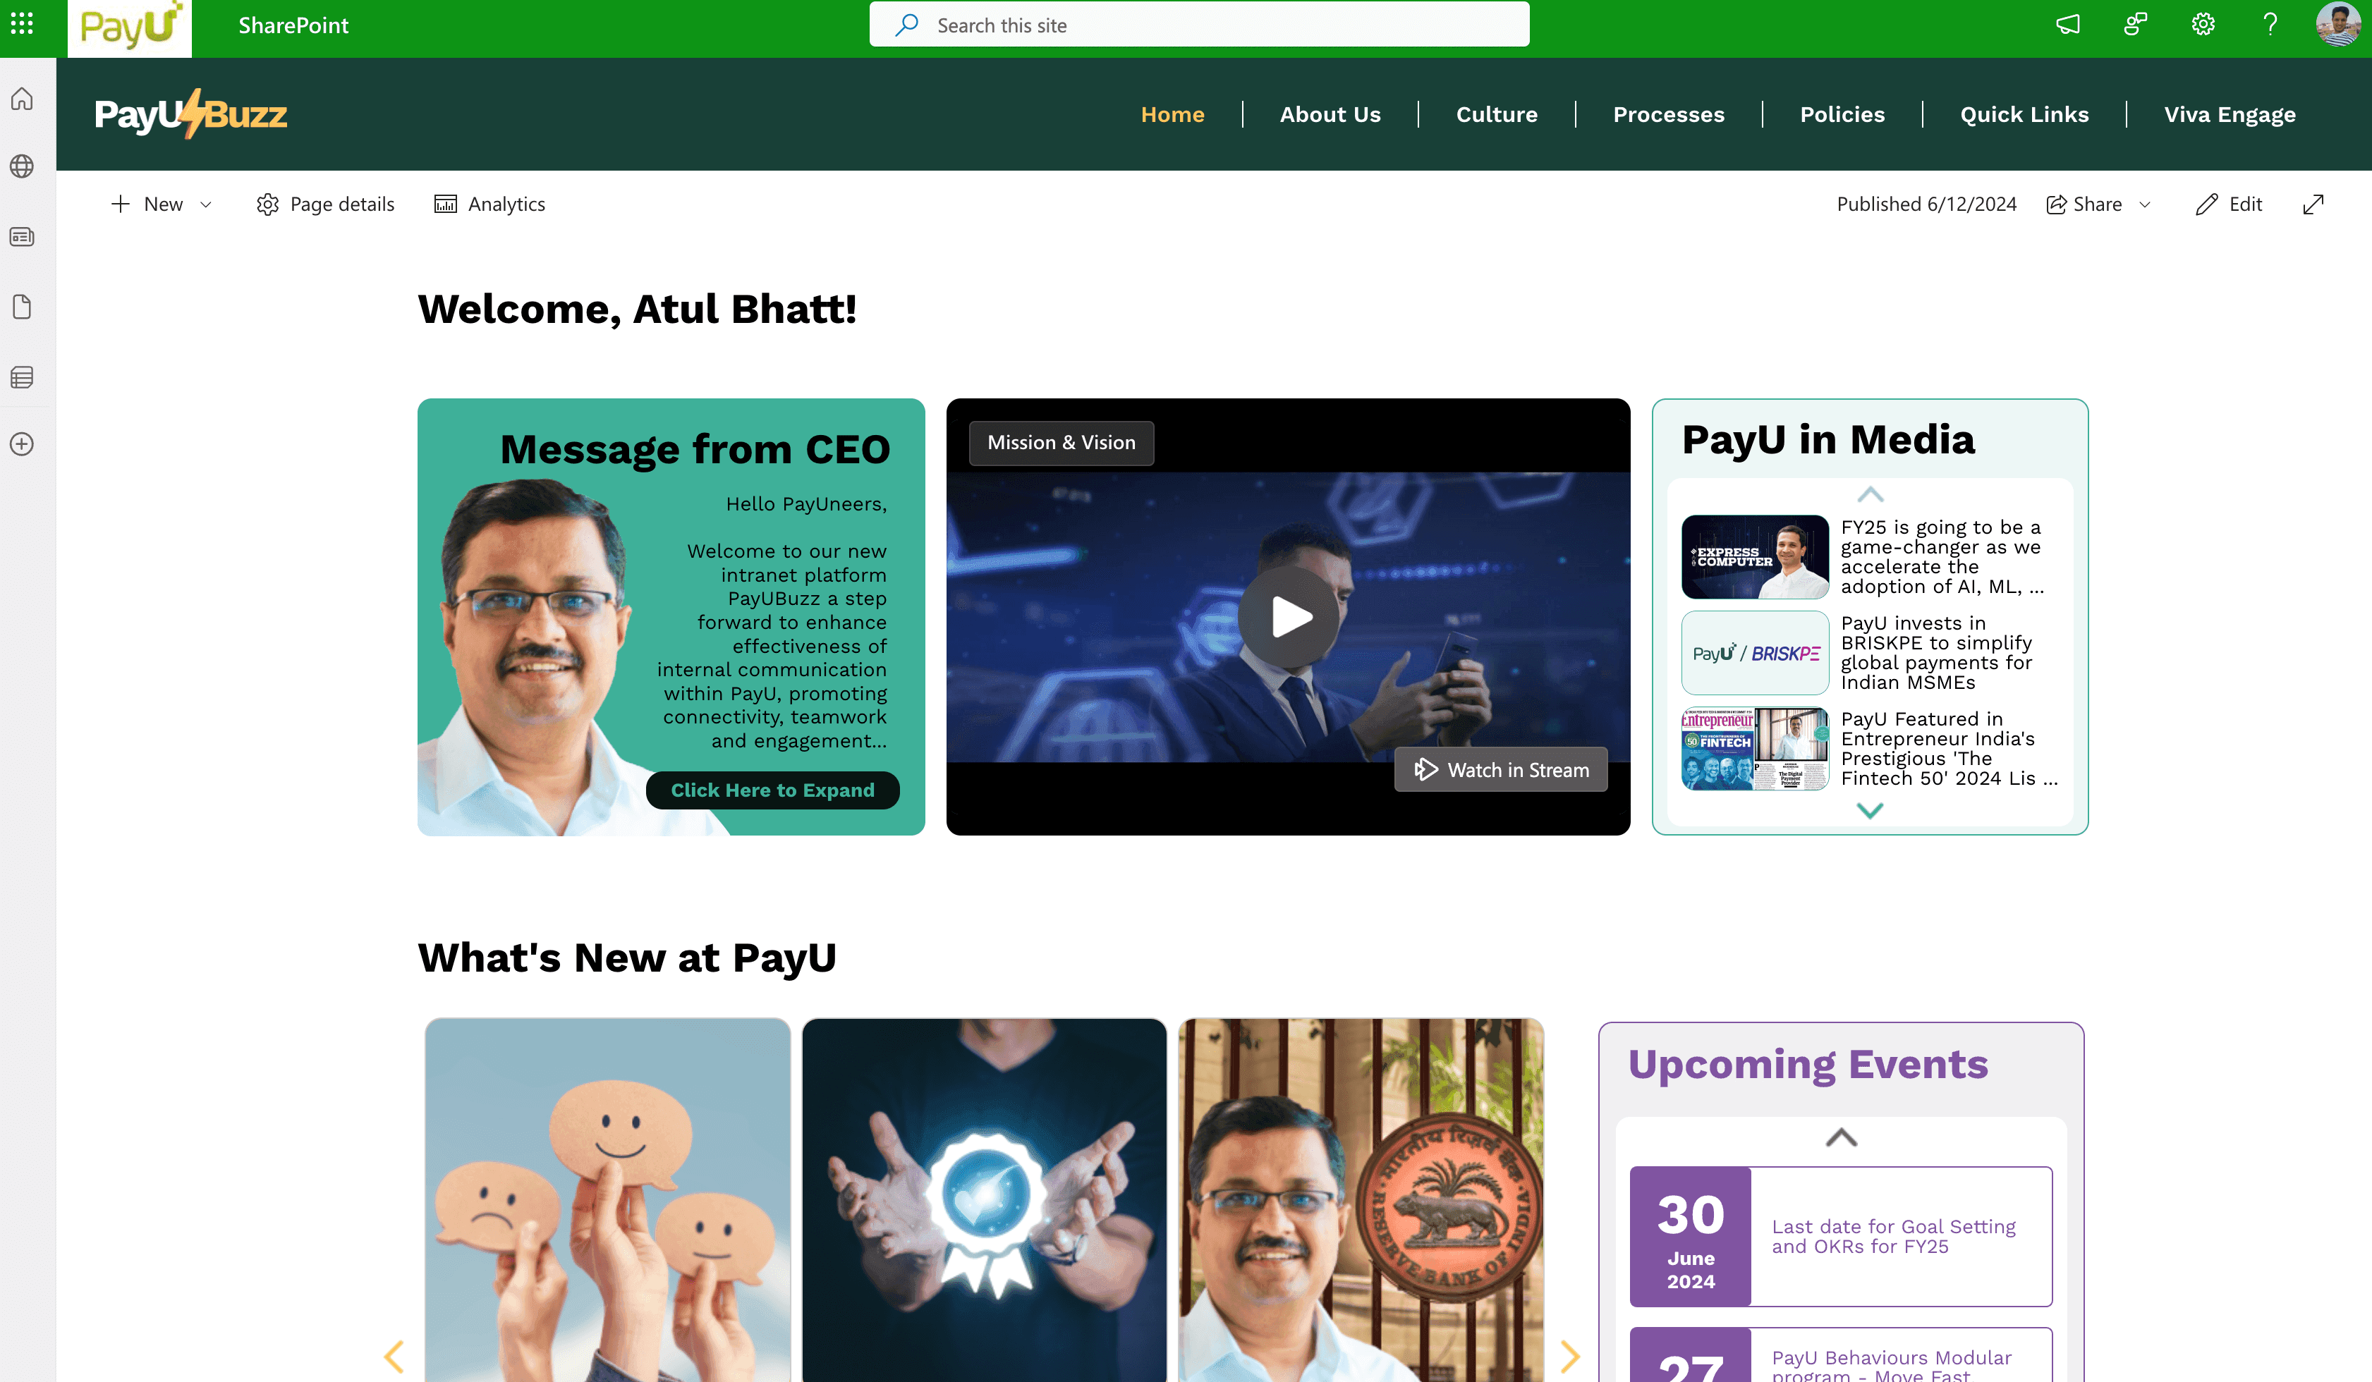
Task: Open the glowing award badge news card
Action: [x=984, y=1199]
